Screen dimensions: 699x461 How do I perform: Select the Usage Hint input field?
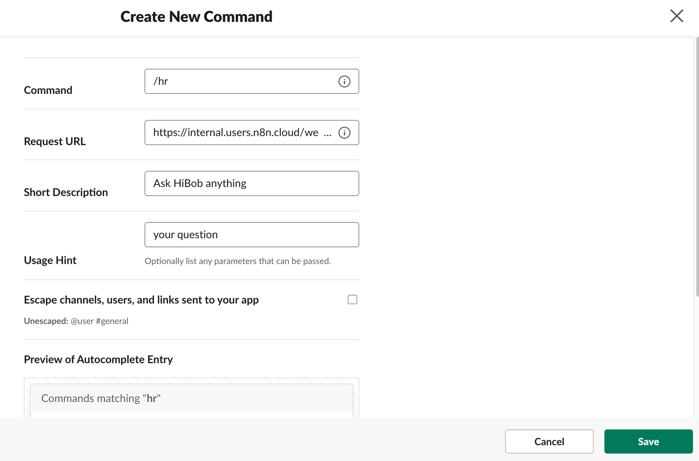point(252,235)
